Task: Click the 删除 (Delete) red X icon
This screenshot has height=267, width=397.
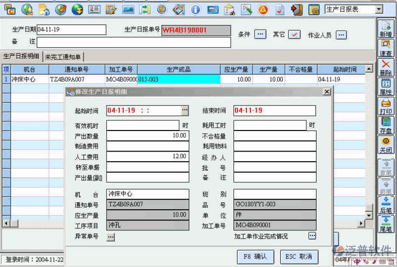Action: (386, 67)
